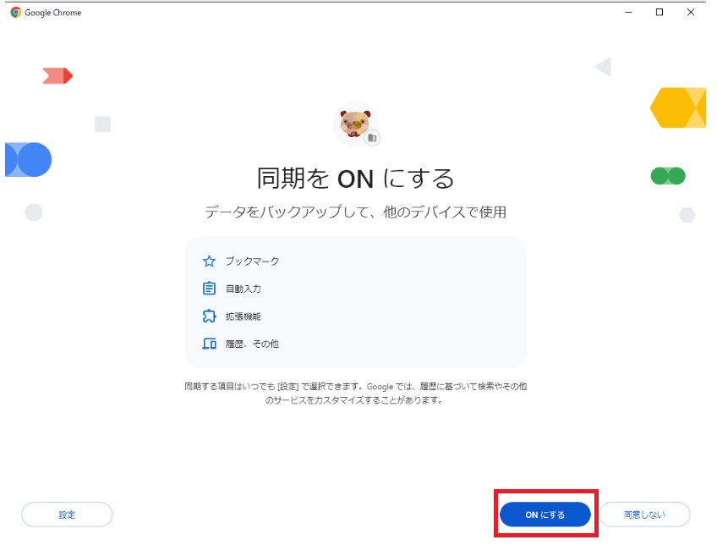
Task: Click the managed-account badge on avatar
Action: pos(372,138)
